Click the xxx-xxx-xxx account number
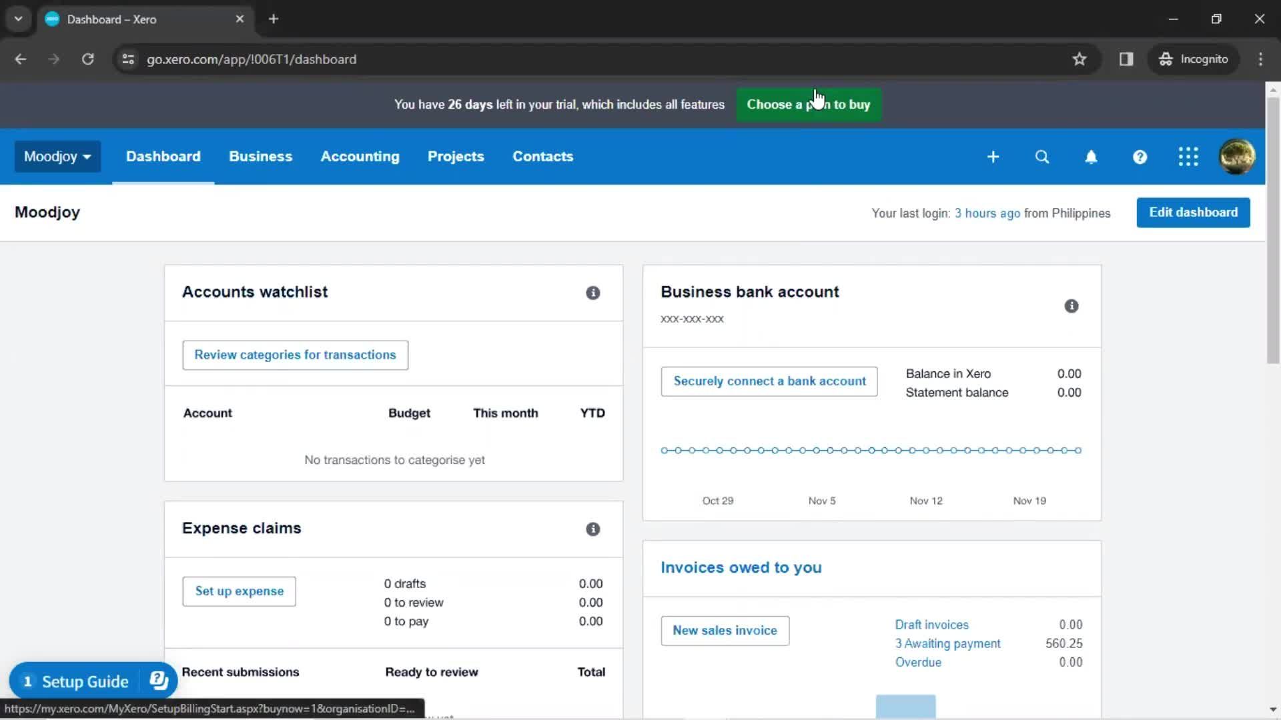 point(692,319)
